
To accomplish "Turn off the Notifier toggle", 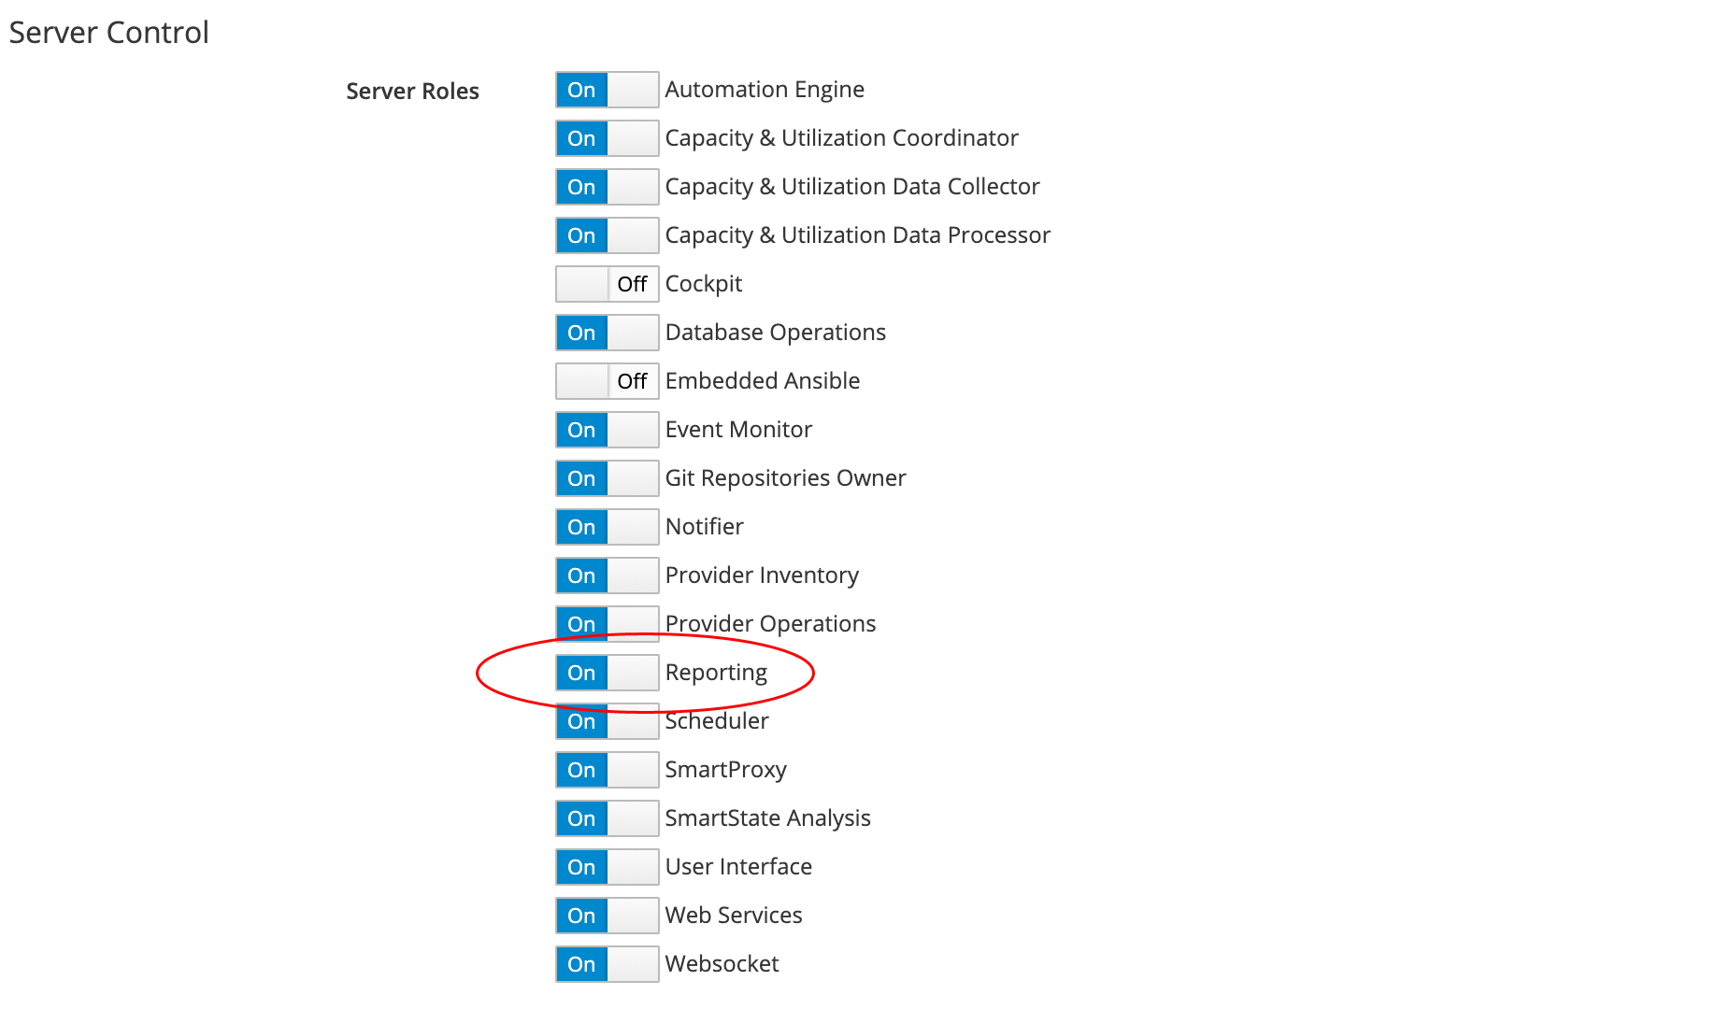I will click(607, 527).
